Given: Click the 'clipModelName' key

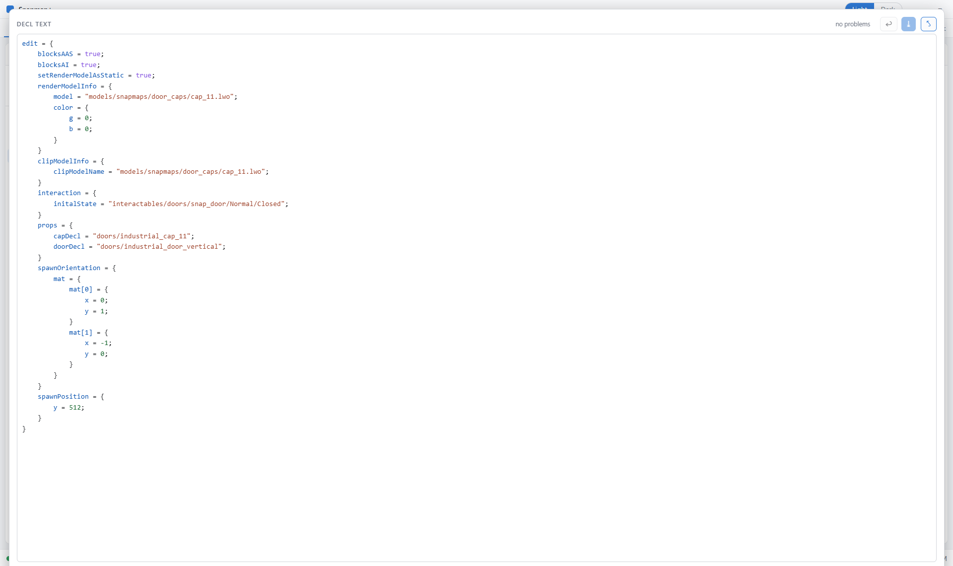Looking at the screenshot, I should tap(79, 172).
